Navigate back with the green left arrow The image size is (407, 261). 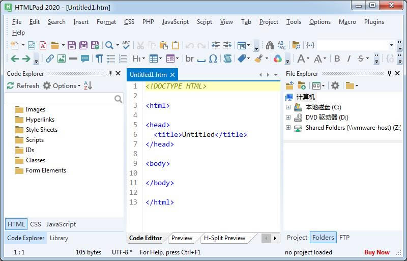point(15,59)
